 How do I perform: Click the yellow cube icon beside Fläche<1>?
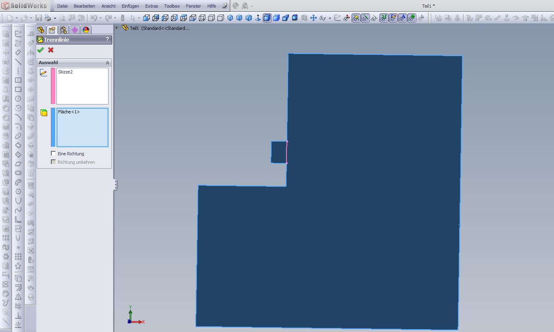(x=44, y=113)
